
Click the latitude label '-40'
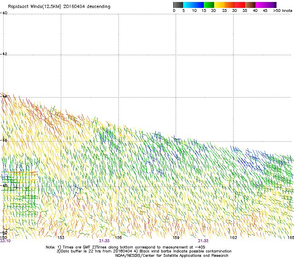4,13
